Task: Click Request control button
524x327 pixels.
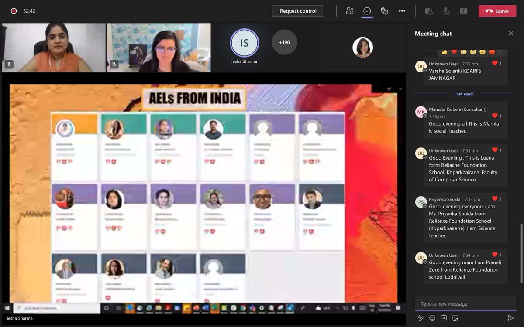Action: [x=298, y=11]
